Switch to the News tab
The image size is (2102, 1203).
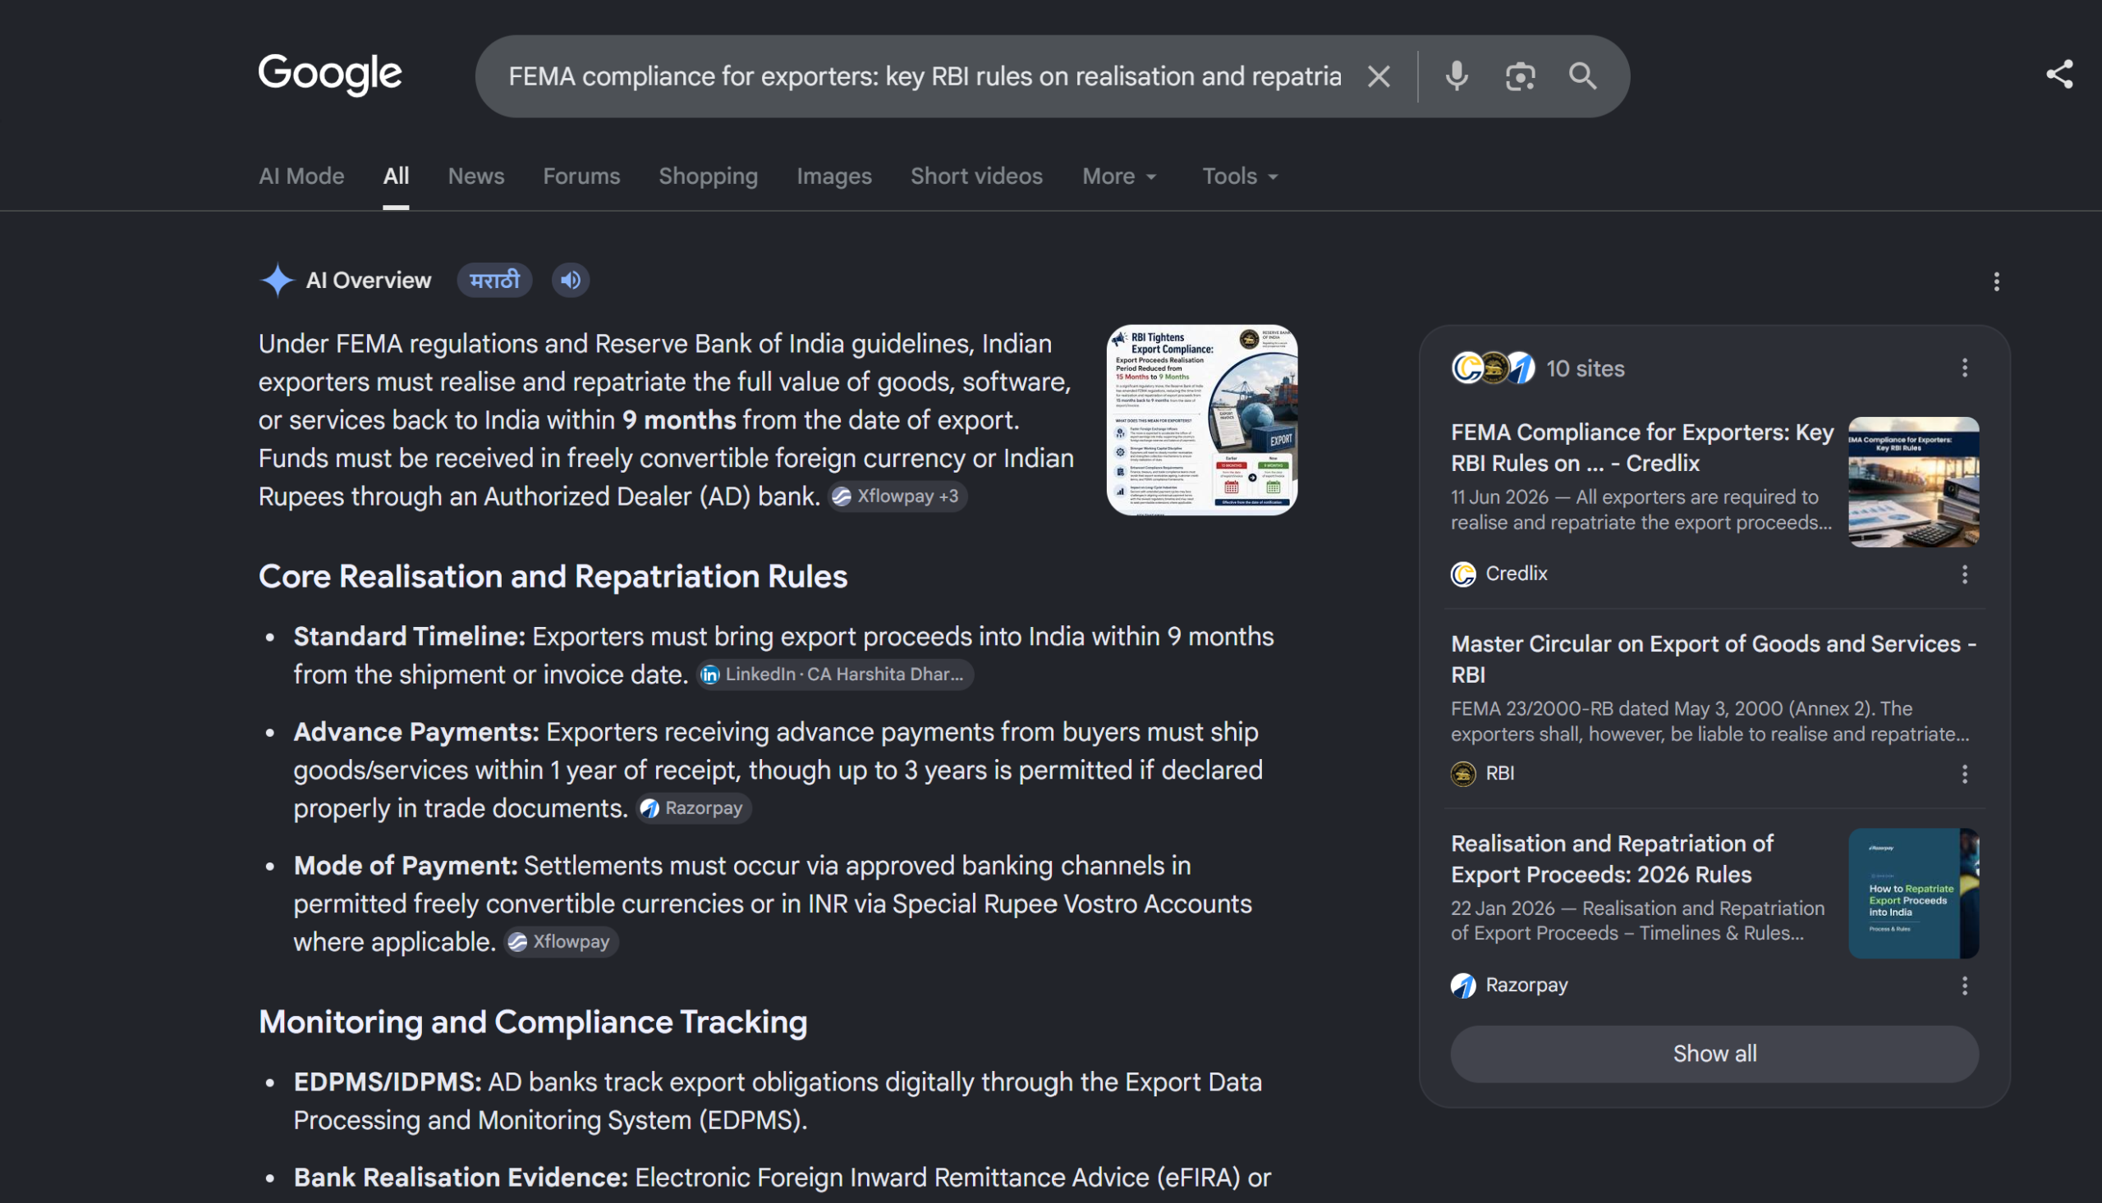coord(476,176)
